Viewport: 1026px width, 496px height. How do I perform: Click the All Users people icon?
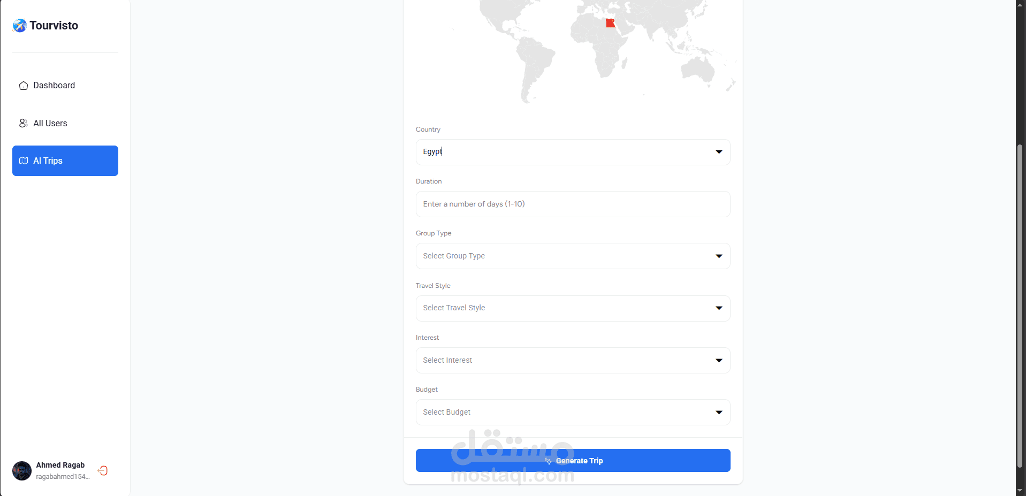pos(24,123)
